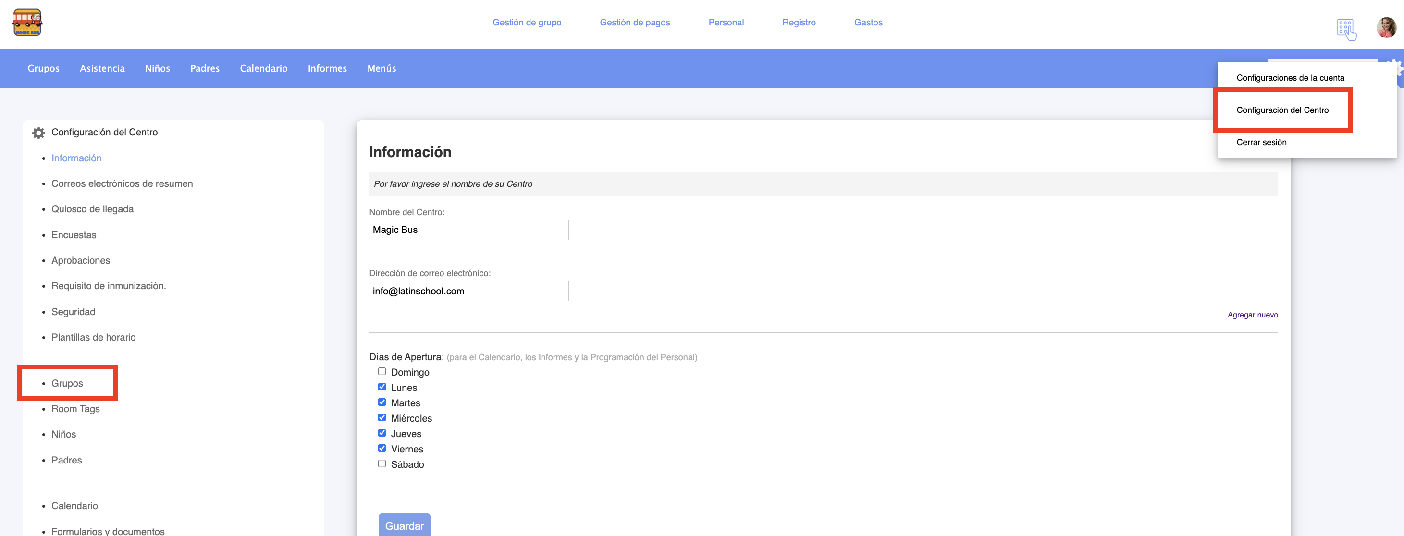Click the Agregar nuevo link
Screen dimensions: 1404x536
pos(1252,315)
